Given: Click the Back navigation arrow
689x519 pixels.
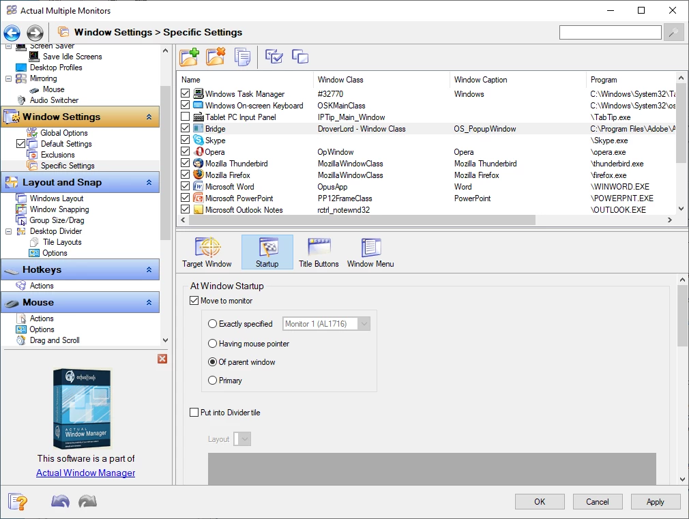Looking at the screenshot, I should (x=12, y=33).
